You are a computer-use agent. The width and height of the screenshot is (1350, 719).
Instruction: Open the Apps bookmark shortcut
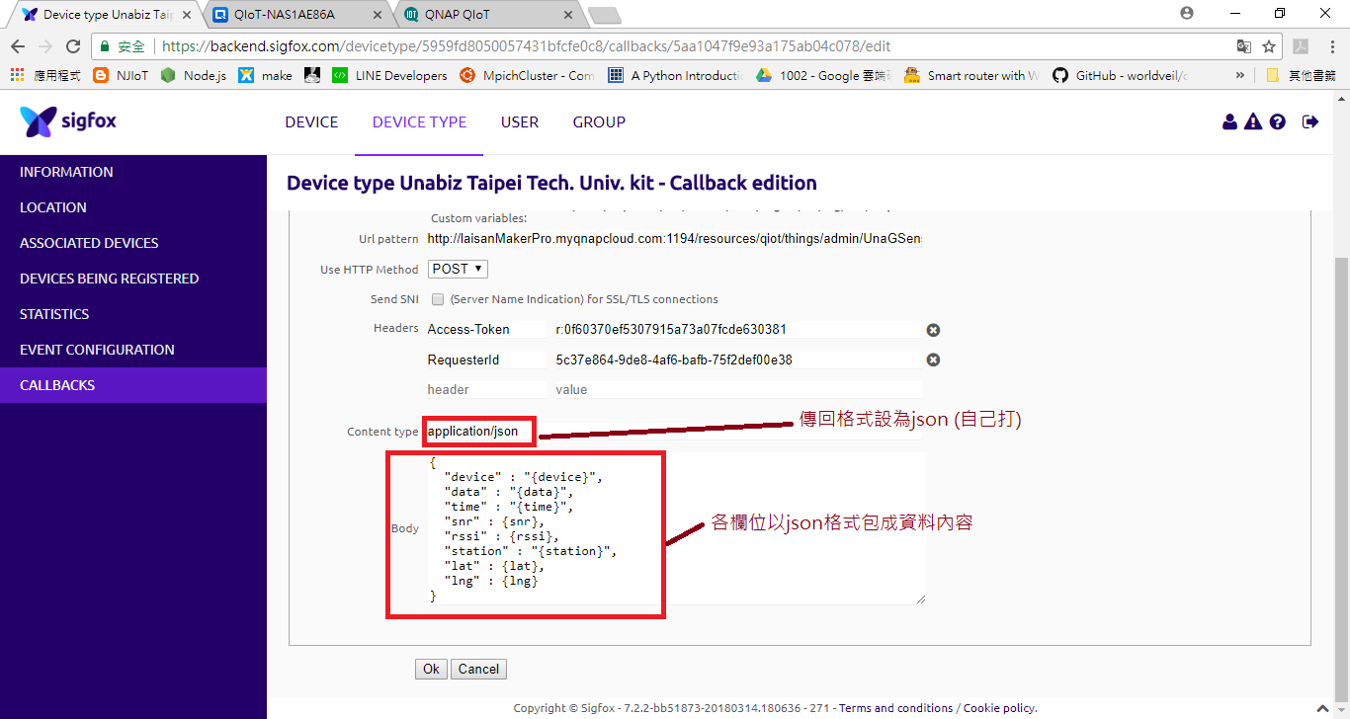45,75
